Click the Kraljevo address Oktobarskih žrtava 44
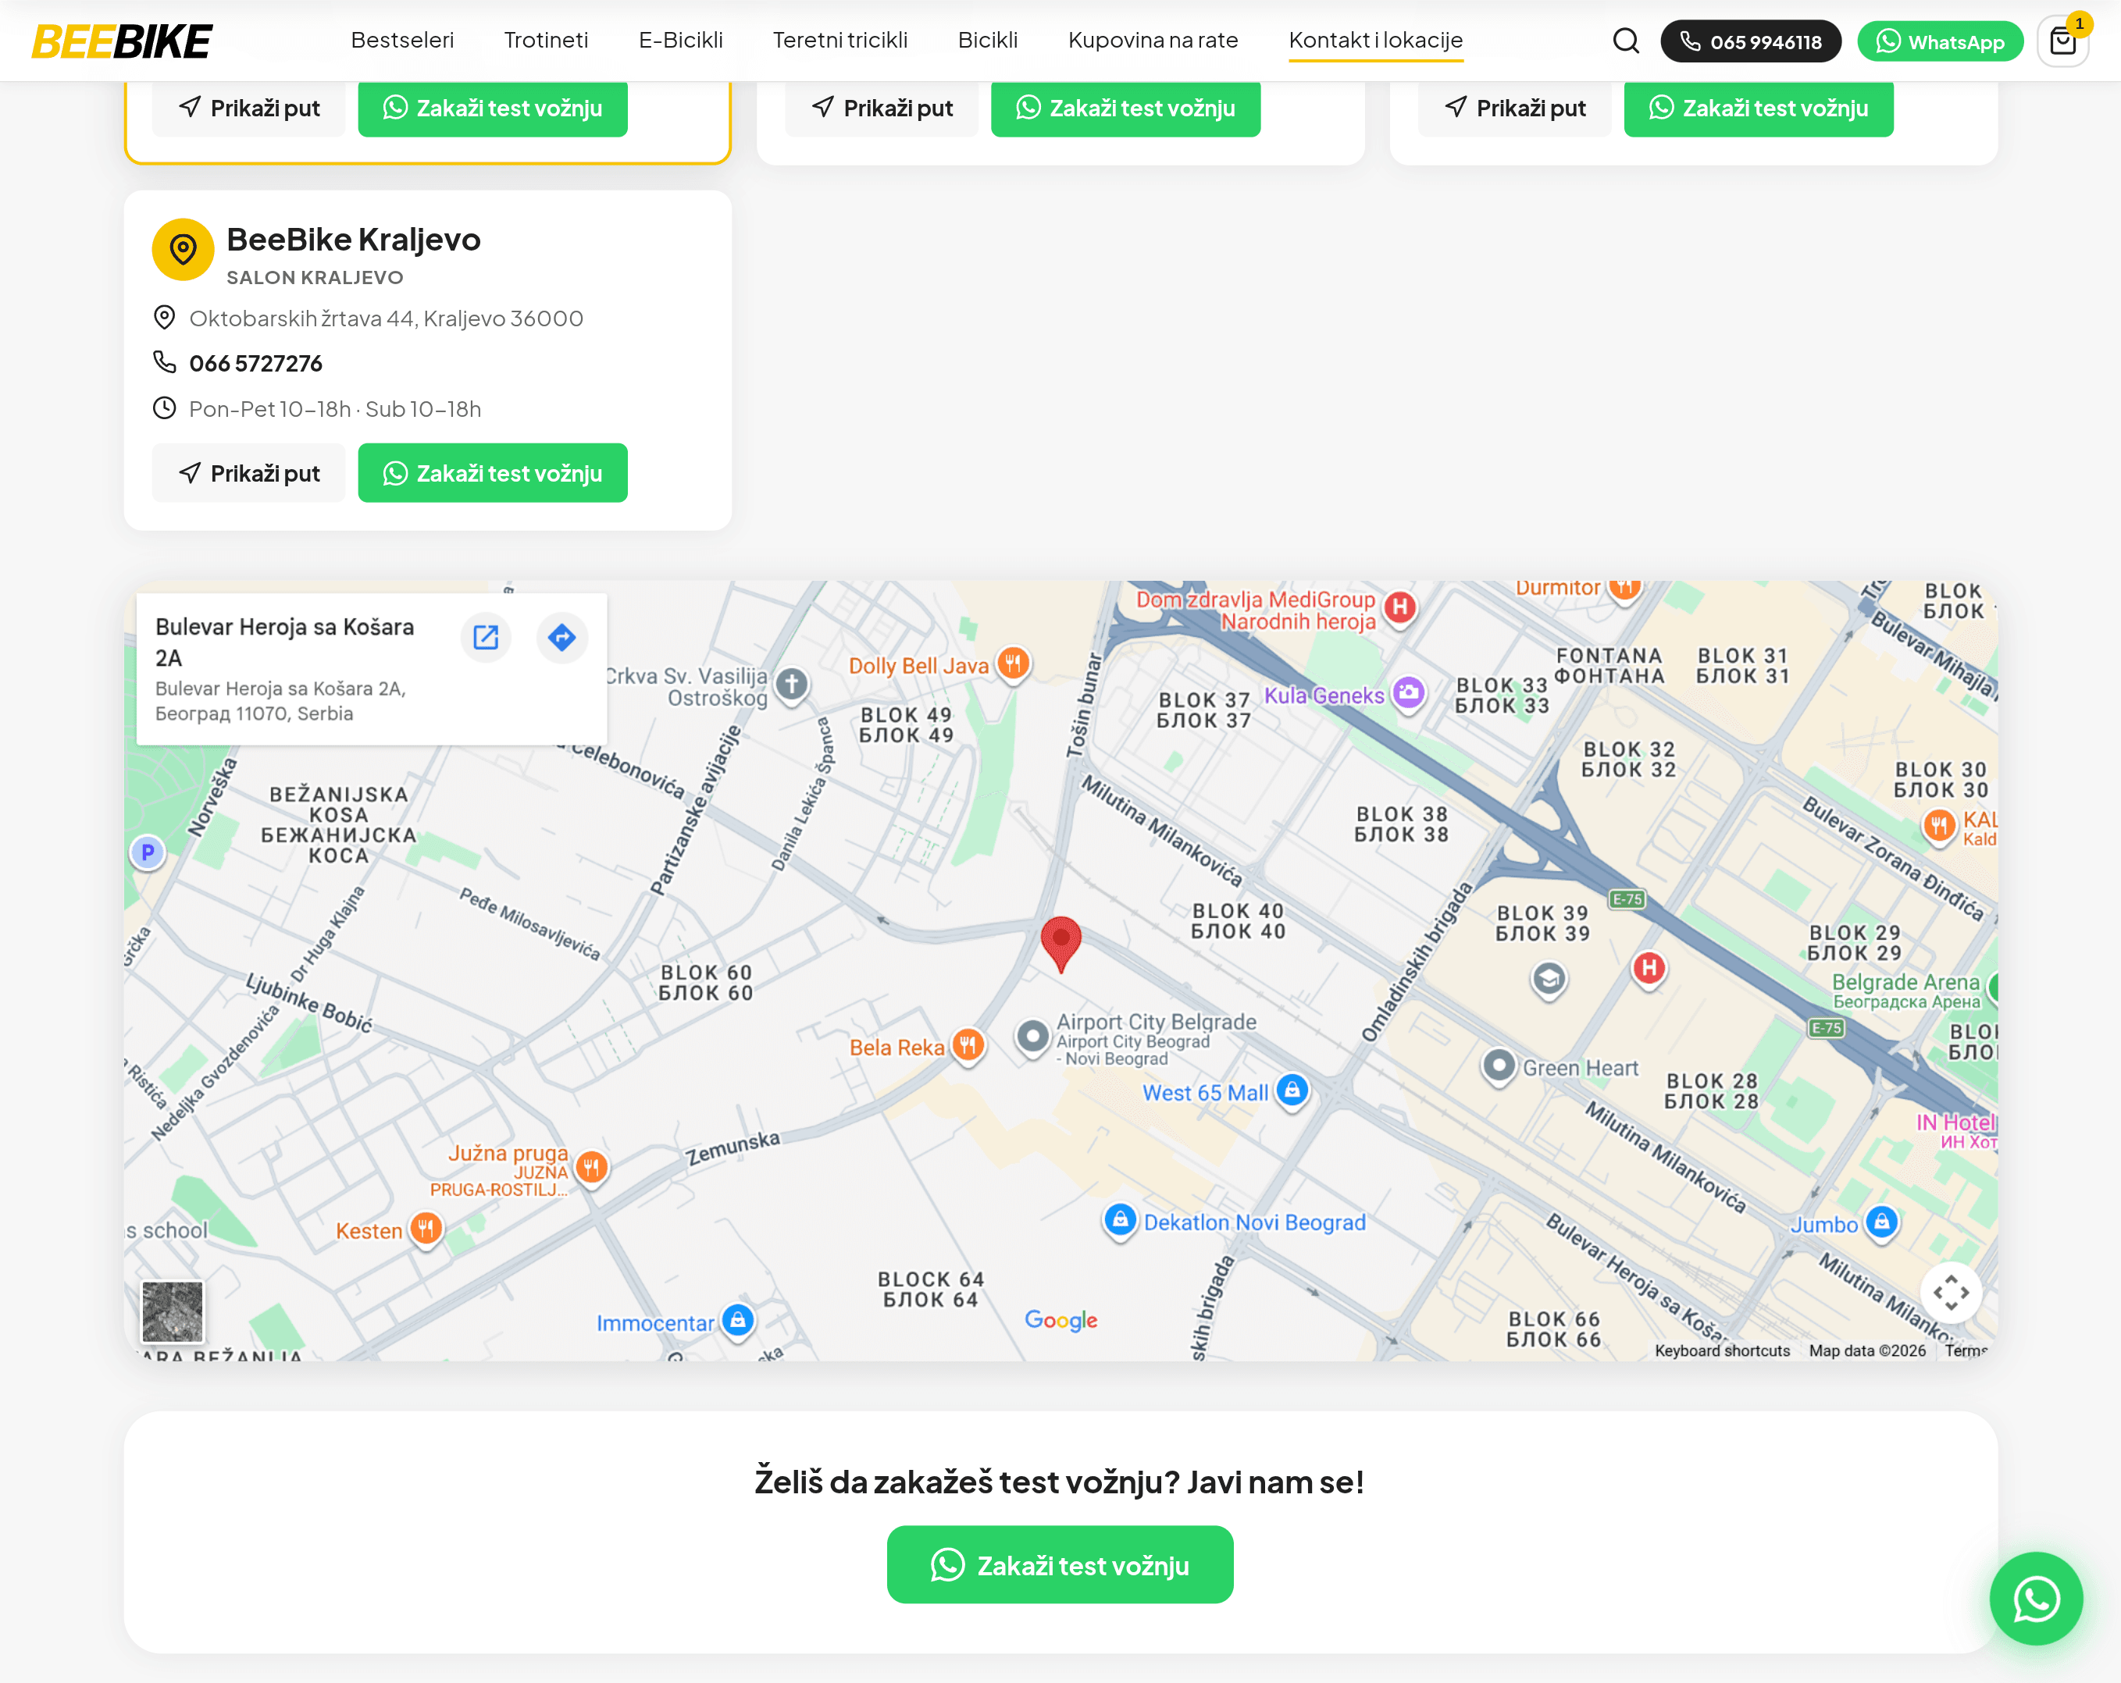This screenshot has height=1683, width=2121. coord(386,318)
